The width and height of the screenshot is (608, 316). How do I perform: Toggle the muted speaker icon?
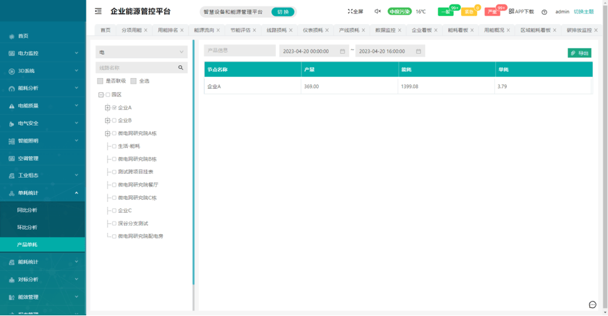point(377,11)
